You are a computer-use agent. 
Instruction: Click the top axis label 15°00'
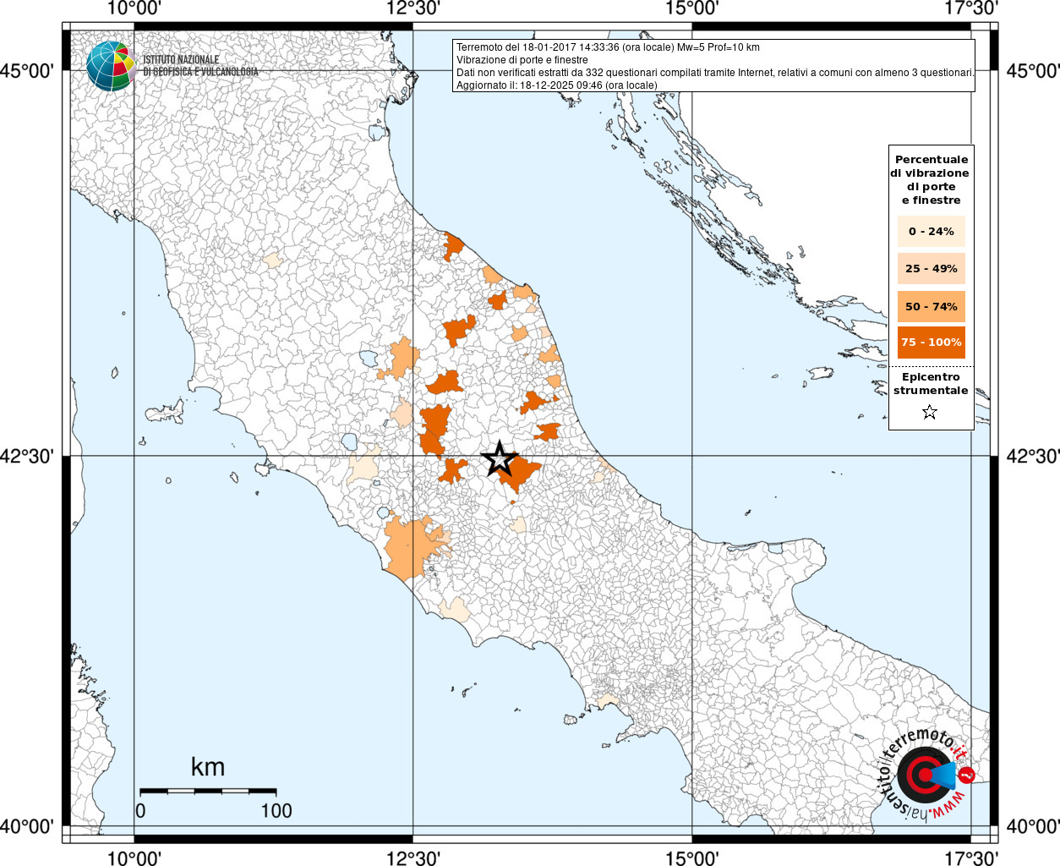pyautogui.click(x=692, y=8)
